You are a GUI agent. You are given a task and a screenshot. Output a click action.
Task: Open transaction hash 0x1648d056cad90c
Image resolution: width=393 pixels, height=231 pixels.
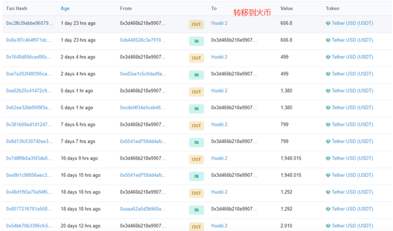point(29,57)
